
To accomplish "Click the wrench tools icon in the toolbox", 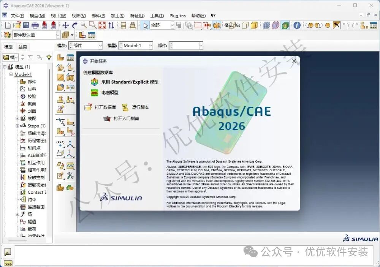I will pos(70,175).
